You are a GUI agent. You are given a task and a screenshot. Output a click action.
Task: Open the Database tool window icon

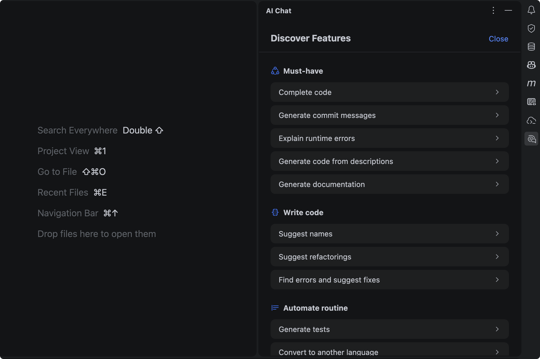[x=531, y=47]
